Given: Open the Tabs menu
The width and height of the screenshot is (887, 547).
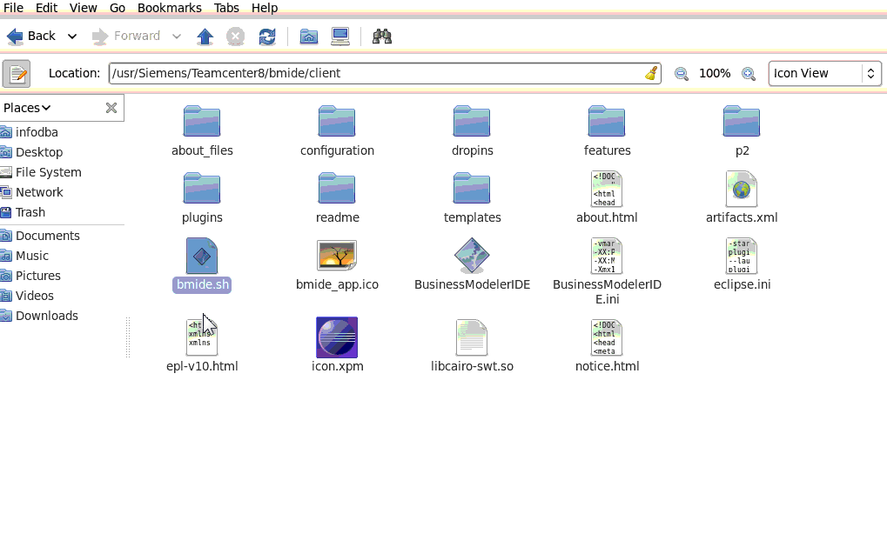Looking at the screenshot, I should click(x=226, y=8).
